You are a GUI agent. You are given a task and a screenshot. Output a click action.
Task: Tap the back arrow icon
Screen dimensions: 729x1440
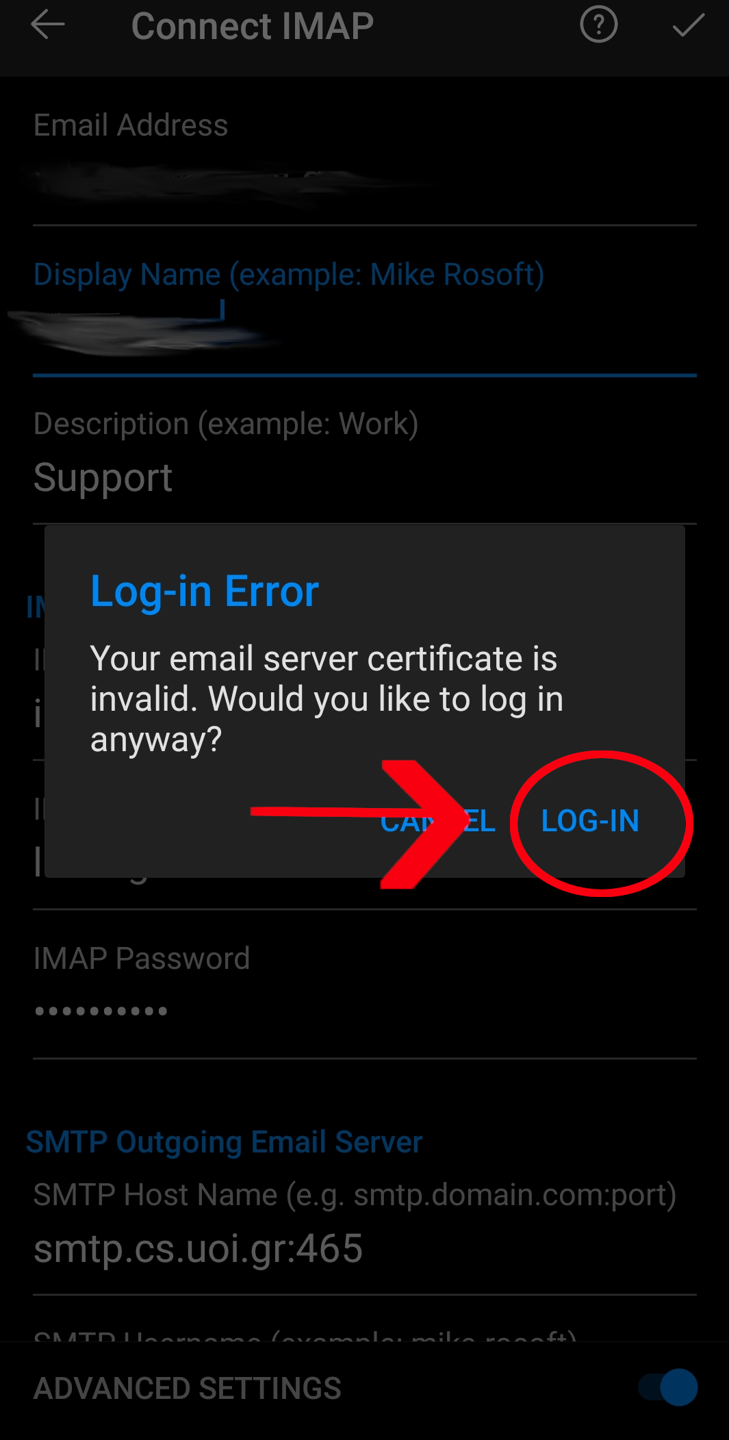pos(48,25)
